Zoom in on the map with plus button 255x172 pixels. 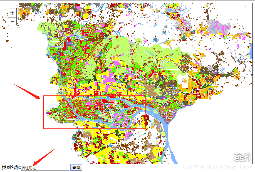[x=12, y=13]
